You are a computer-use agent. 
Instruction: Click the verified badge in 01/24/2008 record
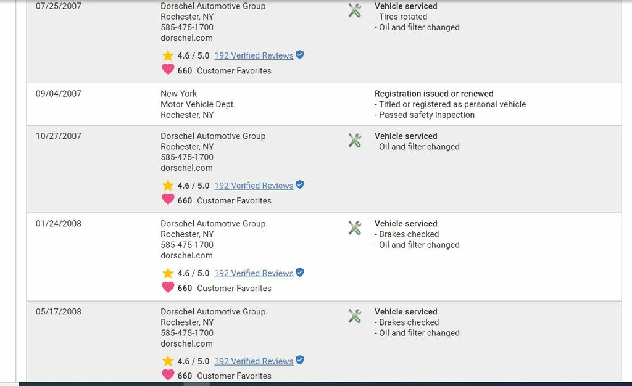pyautogui.click(x=300, y=272)
